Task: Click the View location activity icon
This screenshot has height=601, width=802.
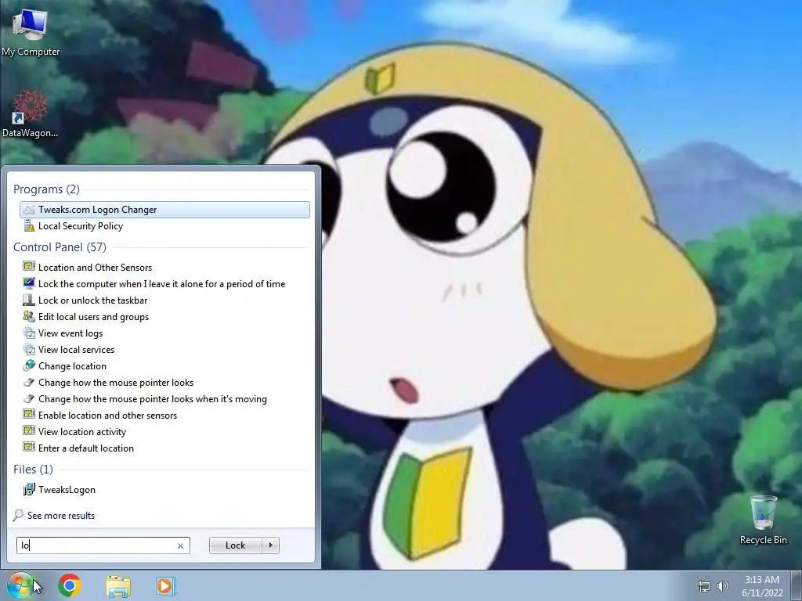Action: click(29, 431)
